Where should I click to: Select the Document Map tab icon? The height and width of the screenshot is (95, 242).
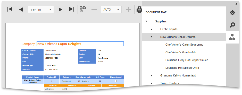click(x=232, y=37)
